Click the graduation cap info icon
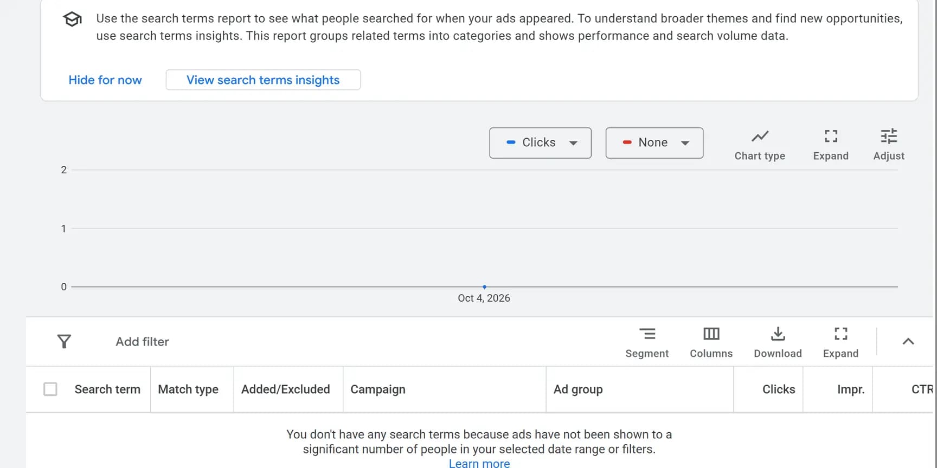937x468 pixels. point(73,19)
